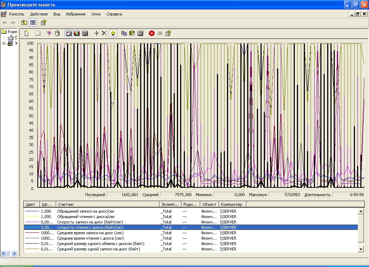Open the Действие menu
Viewport: 369px width, 267px height.
coord(39,14)
